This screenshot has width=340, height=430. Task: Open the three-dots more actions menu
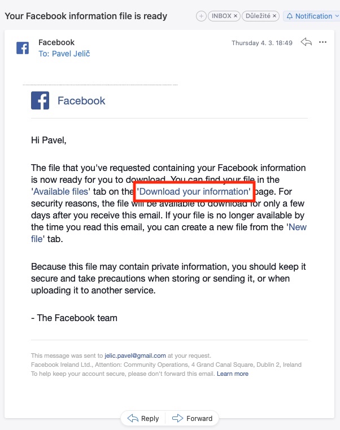[323, 42]
